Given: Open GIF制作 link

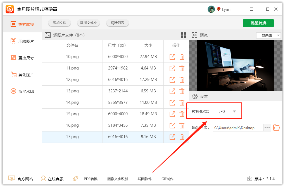Looking at the screenshot, I should click(x=167, y=179).
